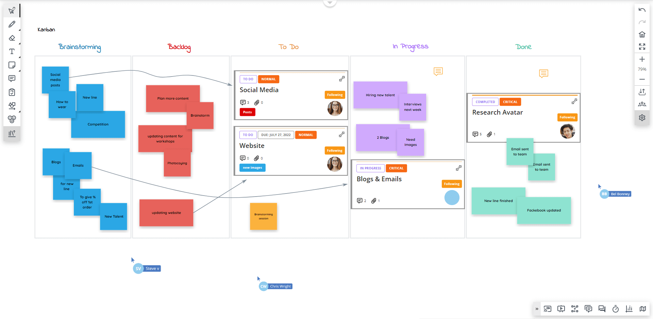Screen dimensions: 653x319
Task: Click the Kanban board title
Action: click(x=46, y=30)
